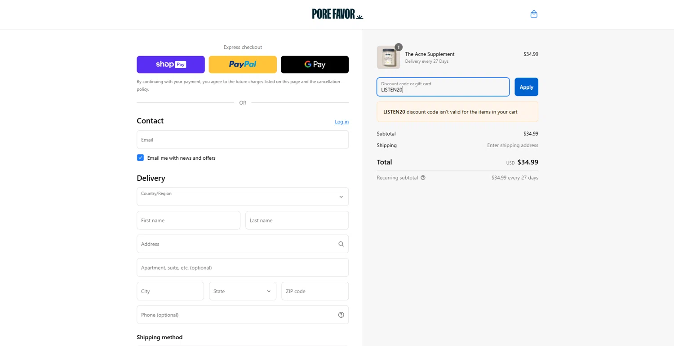Click the Delivery every 27 Days text
Image resolution: width=674 pixels, height=346 pixels.
(x=427, y=61)
